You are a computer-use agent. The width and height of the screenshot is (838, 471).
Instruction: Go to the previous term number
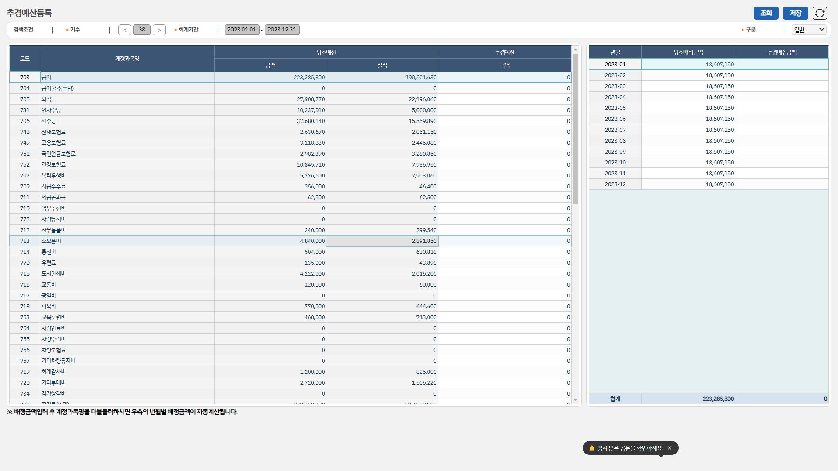coord(124,30)
